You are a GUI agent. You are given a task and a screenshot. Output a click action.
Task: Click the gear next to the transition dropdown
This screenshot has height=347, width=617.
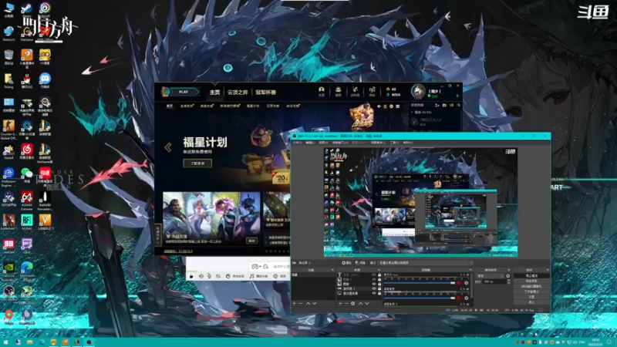click(508, 276)
